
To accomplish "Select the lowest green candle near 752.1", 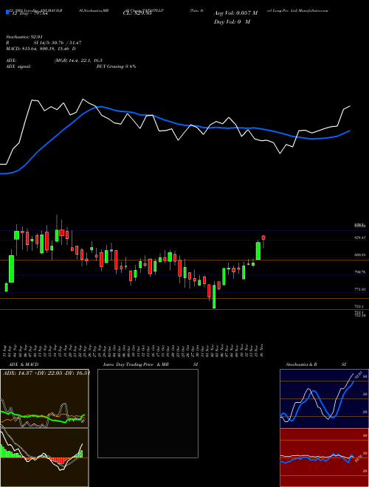I will click(214, 297).
